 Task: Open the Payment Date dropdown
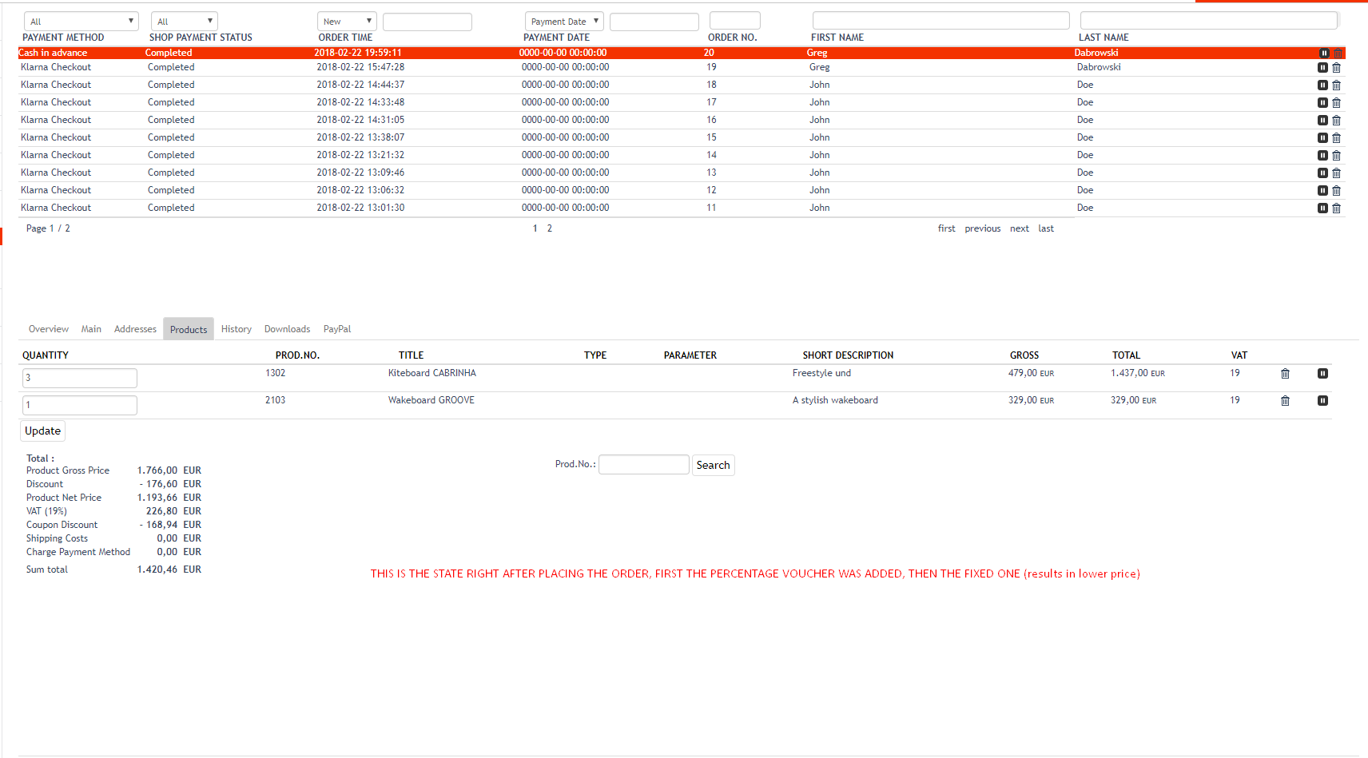(x=563, y=22)
